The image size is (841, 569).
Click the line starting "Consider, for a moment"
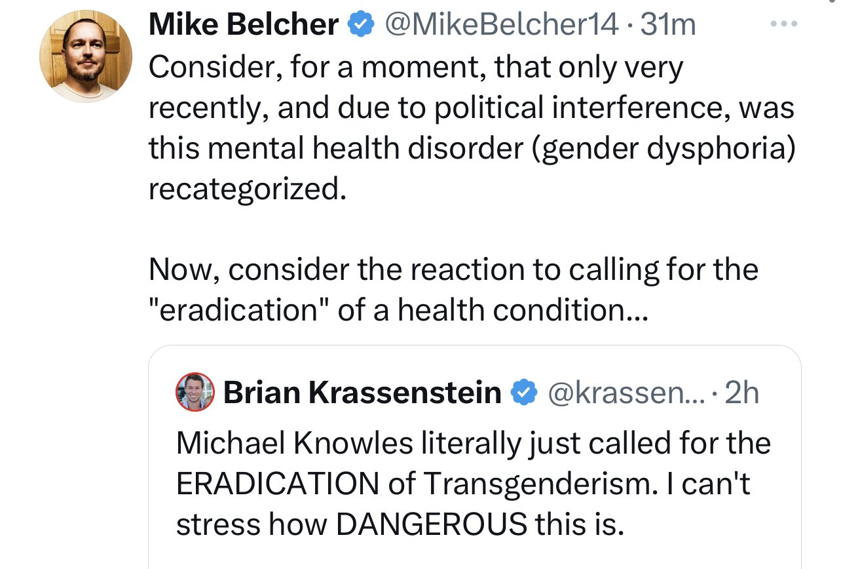416,68
